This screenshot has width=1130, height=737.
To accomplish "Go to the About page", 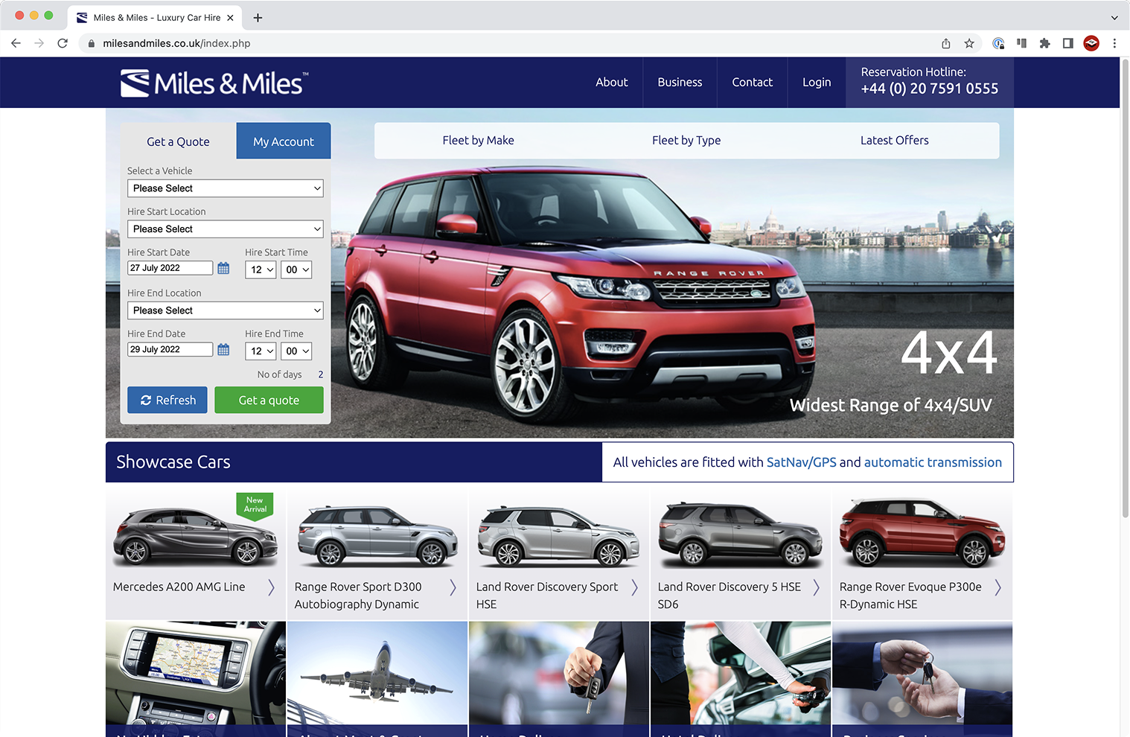I will pyautogui.click(x=612, y=83).
